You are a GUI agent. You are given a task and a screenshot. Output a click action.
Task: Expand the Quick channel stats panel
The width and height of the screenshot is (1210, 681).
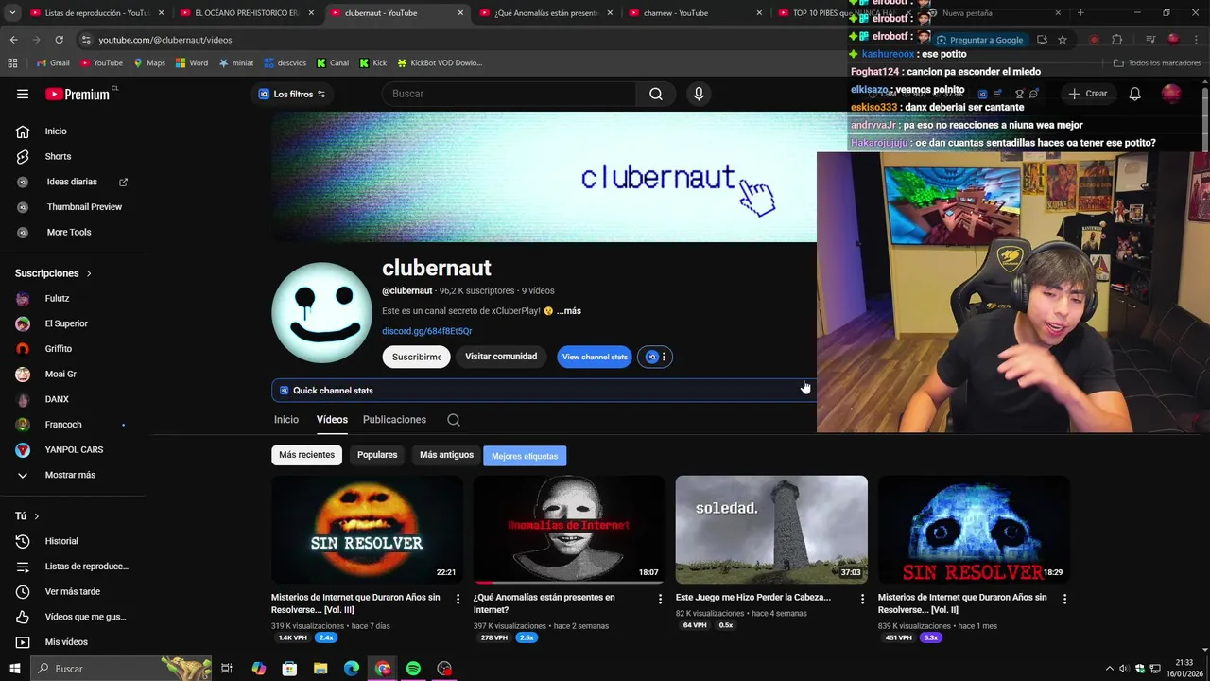tap(544, 391)
